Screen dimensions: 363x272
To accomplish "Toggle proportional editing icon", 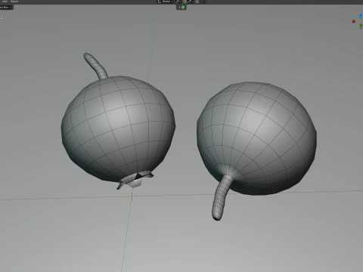I will point(197,2).
